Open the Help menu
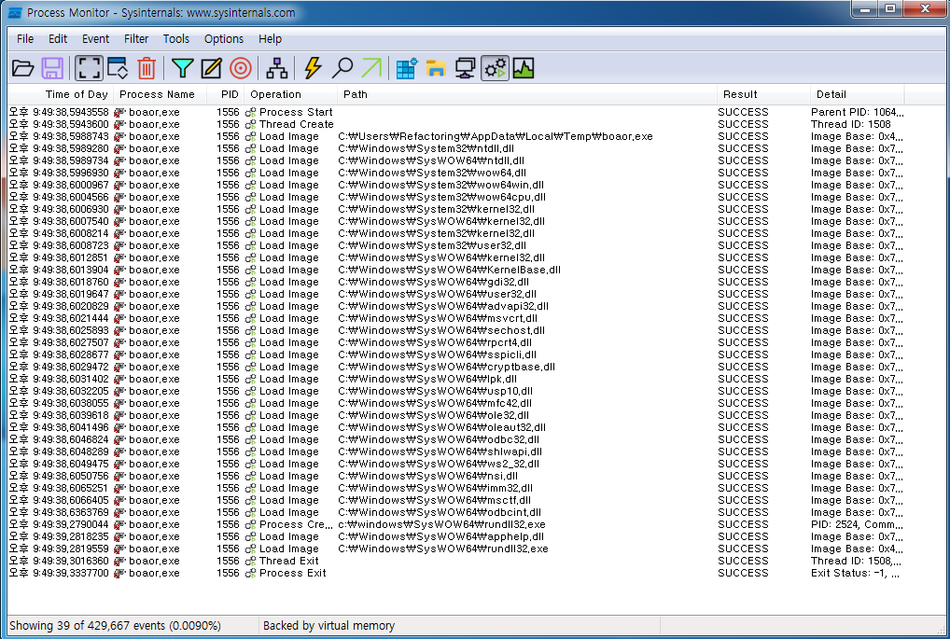Screen dimensions: 950x639 (x=271, y=39)
